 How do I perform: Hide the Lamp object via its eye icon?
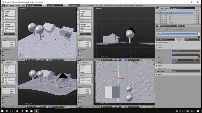click(x=194, y=11)
